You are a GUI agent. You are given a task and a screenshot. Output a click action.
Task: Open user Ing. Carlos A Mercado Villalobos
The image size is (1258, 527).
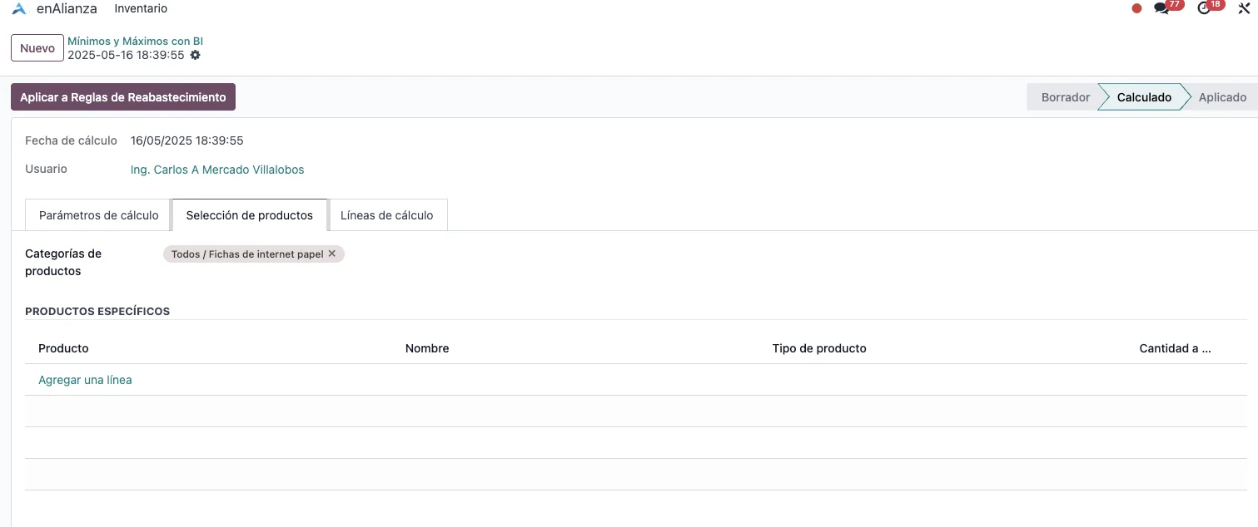217,170
